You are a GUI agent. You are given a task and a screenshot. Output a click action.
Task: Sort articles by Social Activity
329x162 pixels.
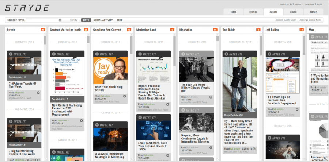(x=103, y=20)
